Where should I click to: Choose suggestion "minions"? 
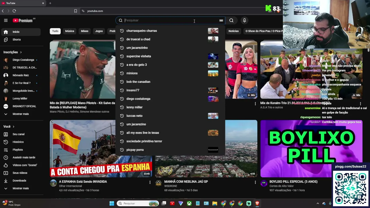coord(170,73)
